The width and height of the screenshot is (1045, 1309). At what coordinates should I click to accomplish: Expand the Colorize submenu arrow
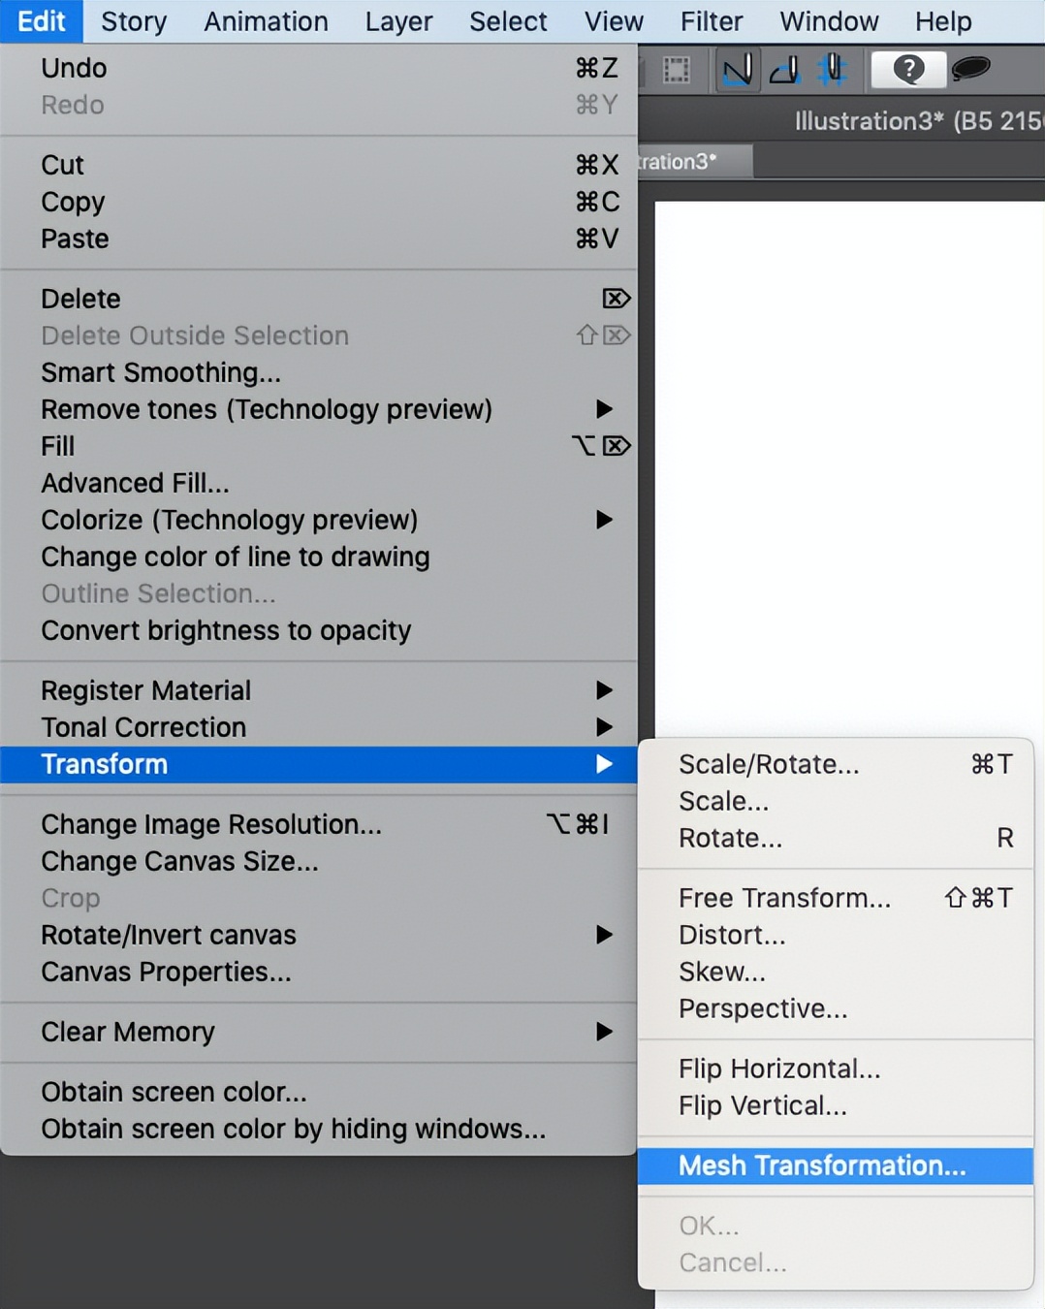point(604,520)
